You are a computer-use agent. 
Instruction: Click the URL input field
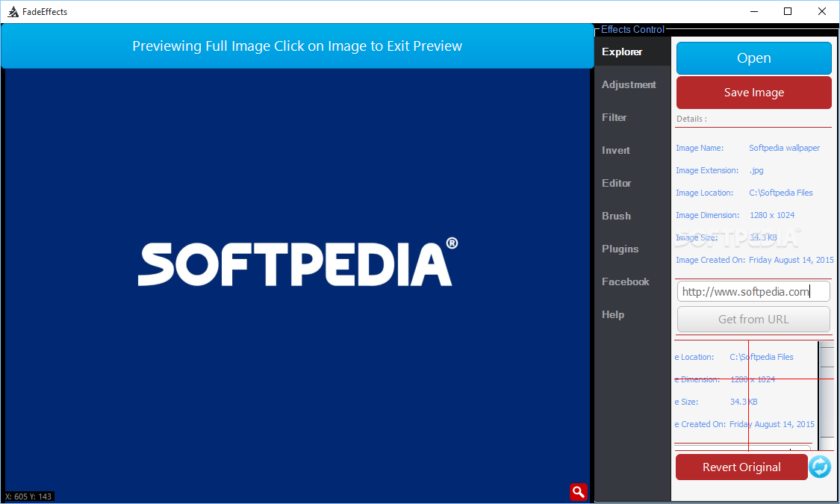pyautogui.click(x=753, y=291)
